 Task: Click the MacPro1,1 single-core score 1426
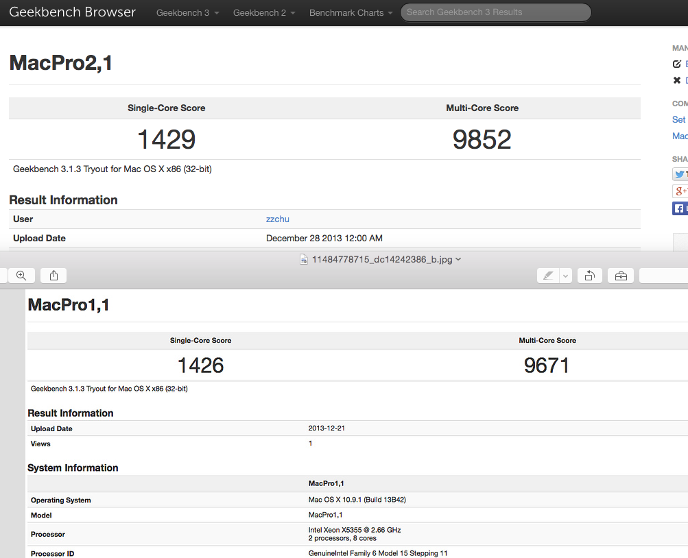click(200, 365)
